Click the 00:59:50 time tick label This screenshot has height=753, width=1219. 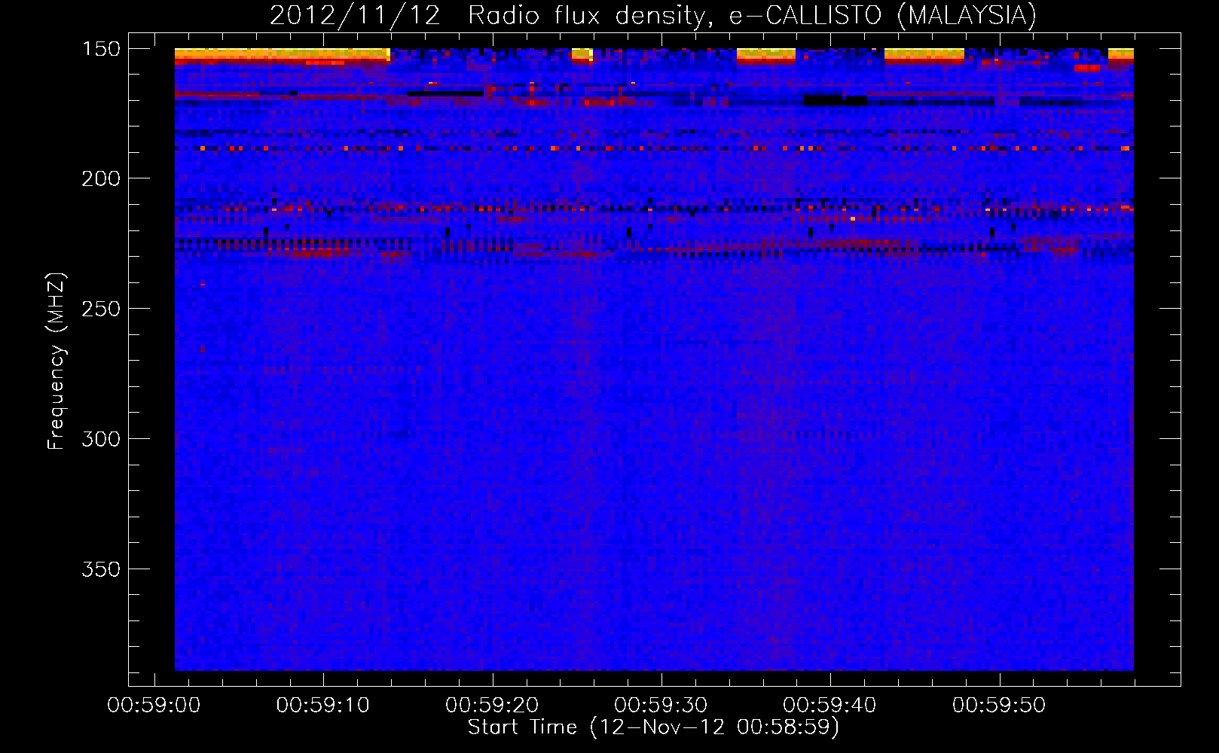tap(999, 706)
